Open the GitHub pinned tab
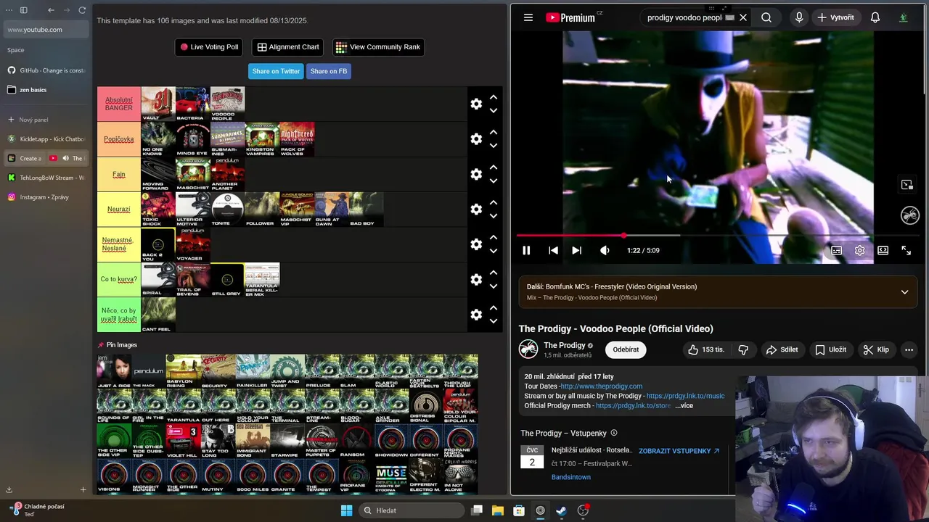 (x=46, y=70)
